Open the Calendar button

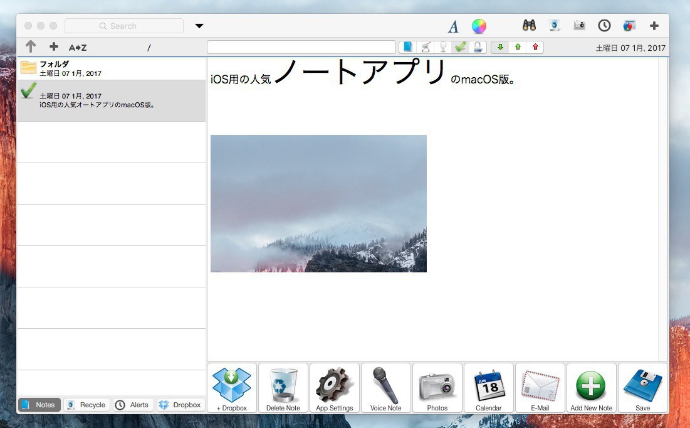click(488, 388)
